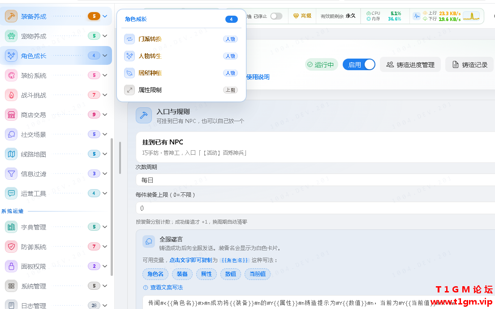Screen dimensions: 495x309
Task: Click the 每件装备上限 input field
Action: 315,208
